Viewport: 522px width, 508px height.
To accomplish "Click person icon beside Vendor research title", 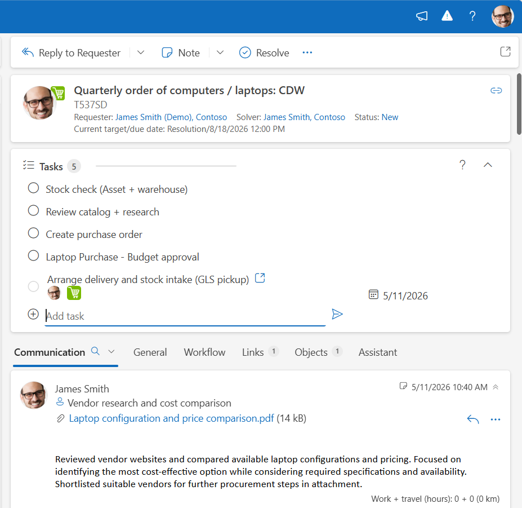I will 60,401.
